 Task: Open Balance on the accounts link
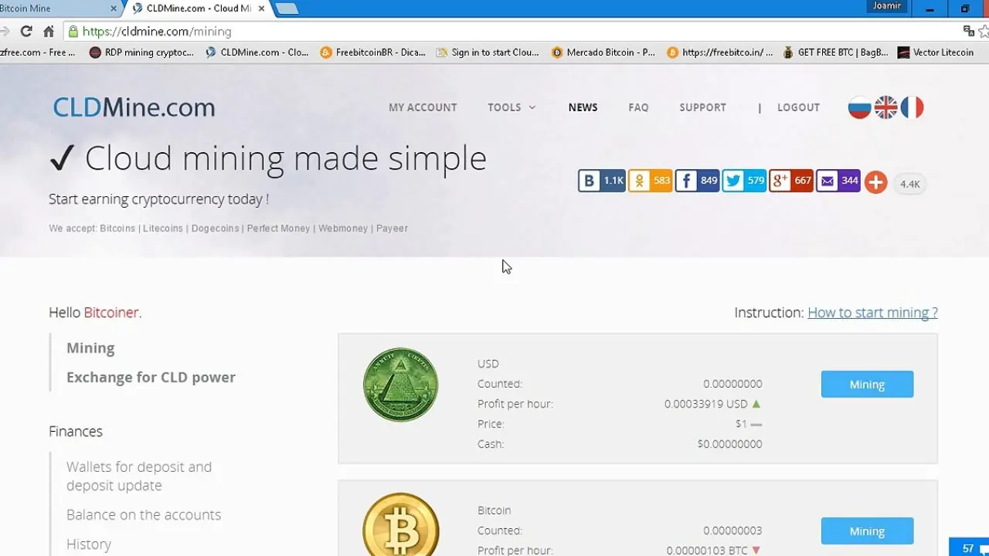click(144, 514)
